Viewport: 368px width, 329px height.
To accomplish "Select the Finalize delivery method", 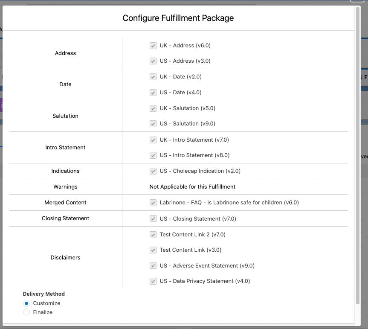I will 26,312.
